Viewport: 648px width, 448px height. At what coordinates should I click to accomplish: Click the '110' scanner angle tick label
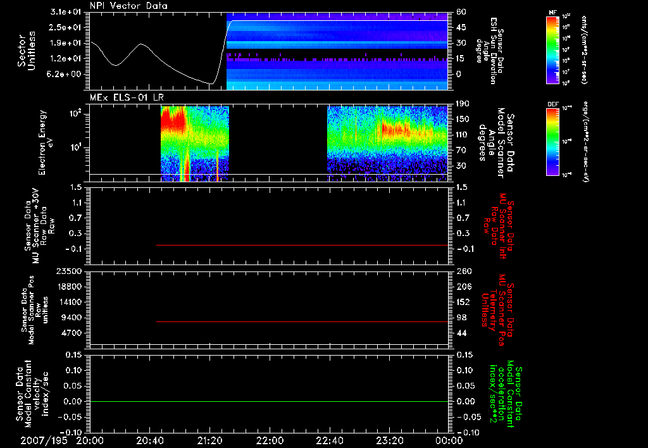point(463,135)
